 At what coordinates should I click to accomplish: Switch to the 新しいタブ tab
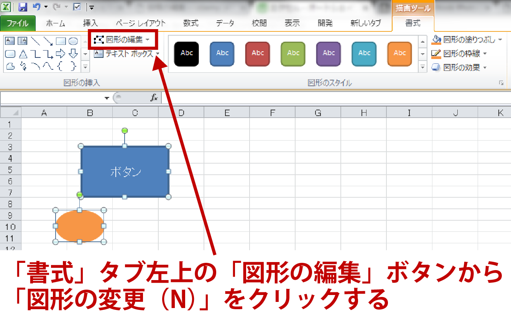click(366, 23)
